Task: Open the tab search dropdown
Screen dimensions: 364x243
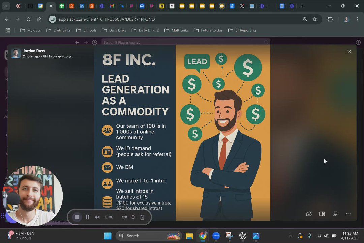Action: pyautogui.click(x=6, y=6)
